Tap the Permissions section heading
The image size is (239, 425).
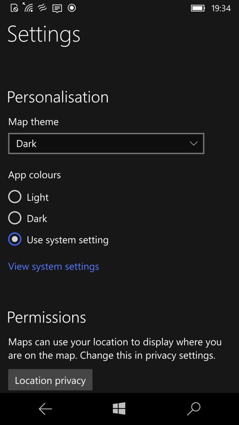tap(47, 317)
